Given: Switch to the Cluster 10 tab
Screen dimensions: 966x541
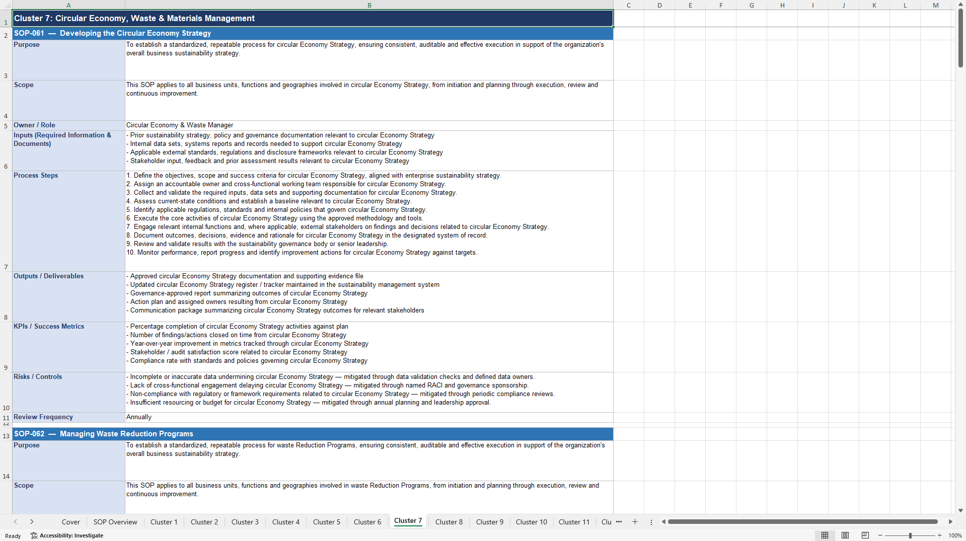Looking at the screenshot, I should click(531, 522).
